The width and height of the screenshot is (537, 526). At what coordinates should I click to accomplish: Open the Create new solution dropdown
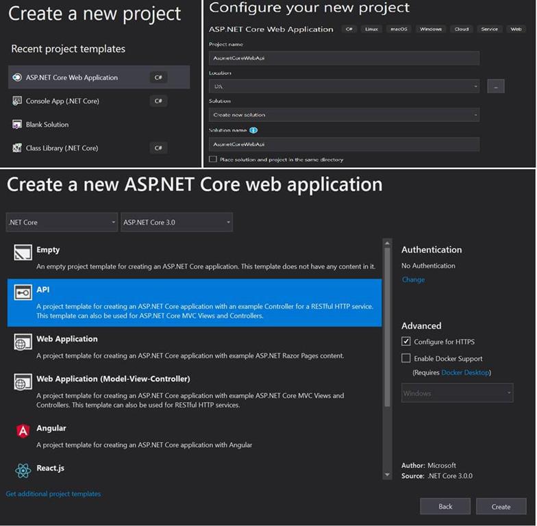(x=344, y=115)
